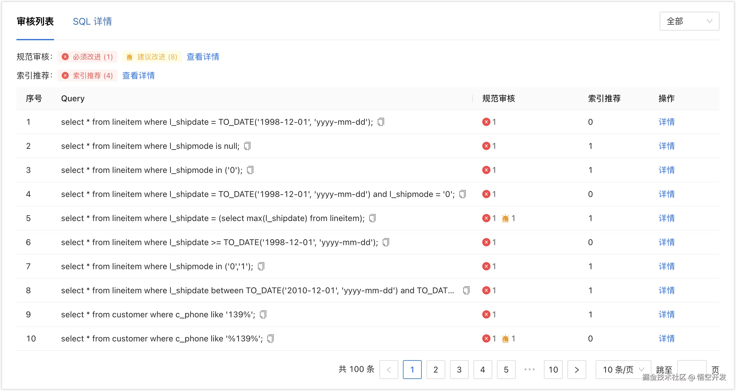736x391 pixels.
Task: Open 详情 for query row 3
Action: [x=666, y=170]
